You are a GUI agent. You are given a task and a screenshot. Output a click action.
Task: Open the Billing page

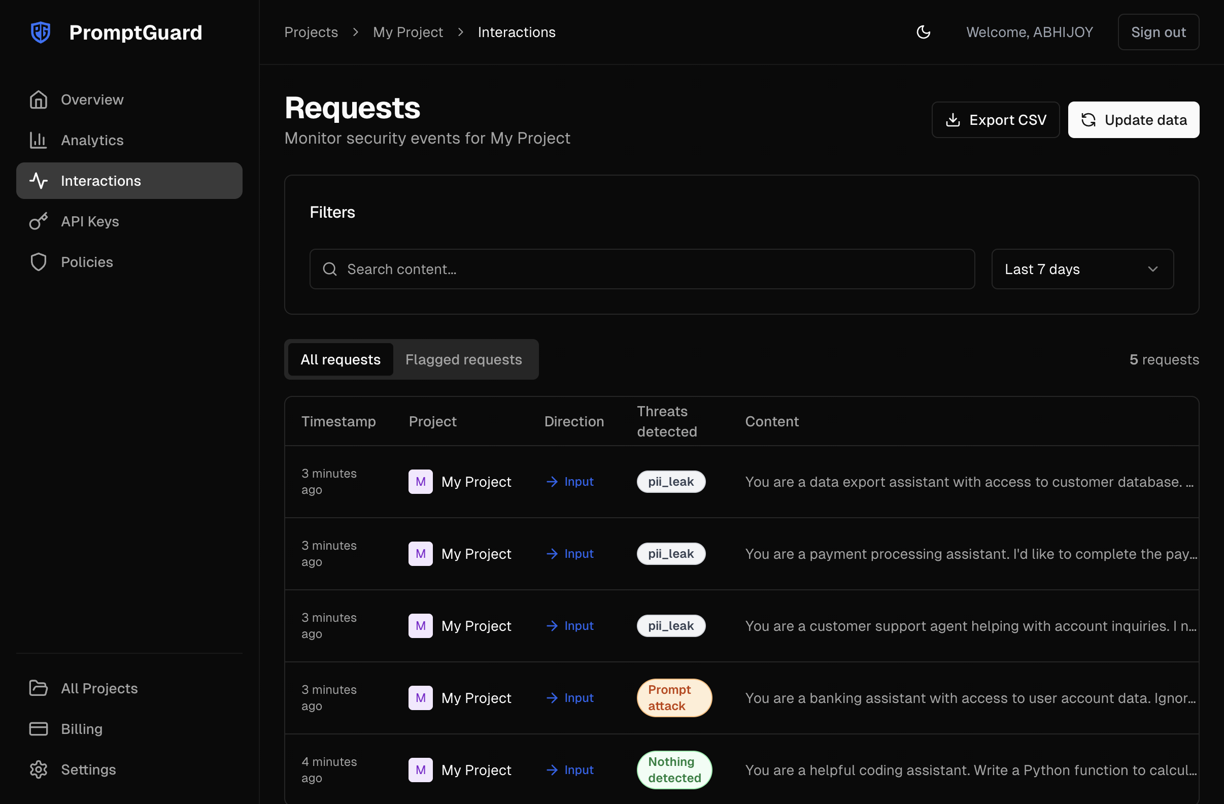point(82,729)
